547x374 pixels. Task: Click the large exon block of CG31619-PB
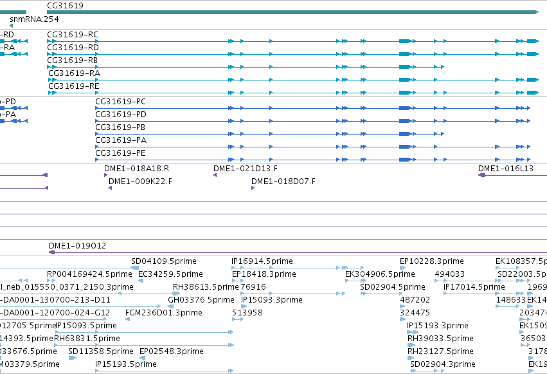click(x=405, y=134)
